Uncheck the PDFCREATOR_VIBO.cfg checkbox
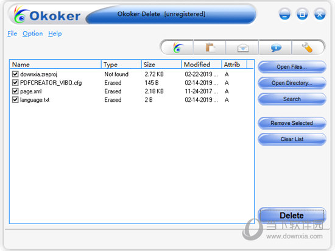335x251 pixels. click(x=15, y=83)
